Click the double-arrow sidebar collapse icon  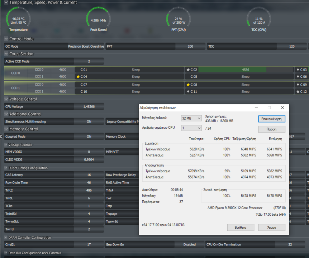pyautogui.click(x=1, y=137)
